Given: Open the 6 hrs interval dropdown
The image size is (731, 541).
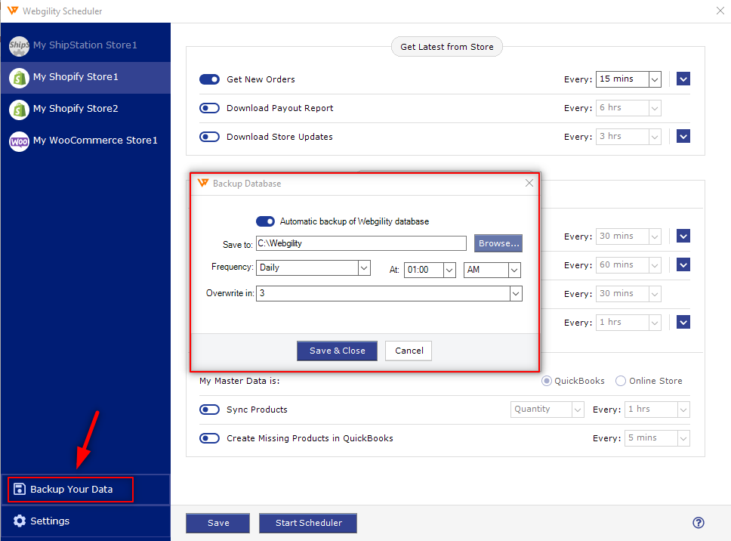Looking at the screenshot, I should [628, 108].
